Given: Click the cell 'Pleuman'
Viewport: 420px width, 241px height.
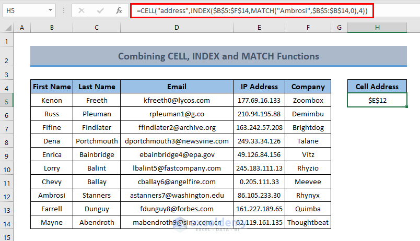Looking at the screenshot, I should 97,114.
